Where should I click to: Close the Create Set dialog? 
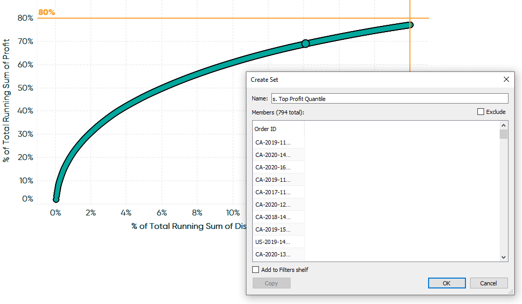[506, 79]
